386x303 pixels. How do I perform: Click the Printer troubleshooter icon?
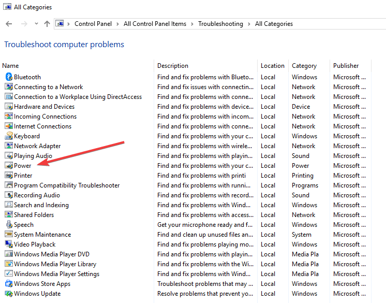tap(9, 176)
